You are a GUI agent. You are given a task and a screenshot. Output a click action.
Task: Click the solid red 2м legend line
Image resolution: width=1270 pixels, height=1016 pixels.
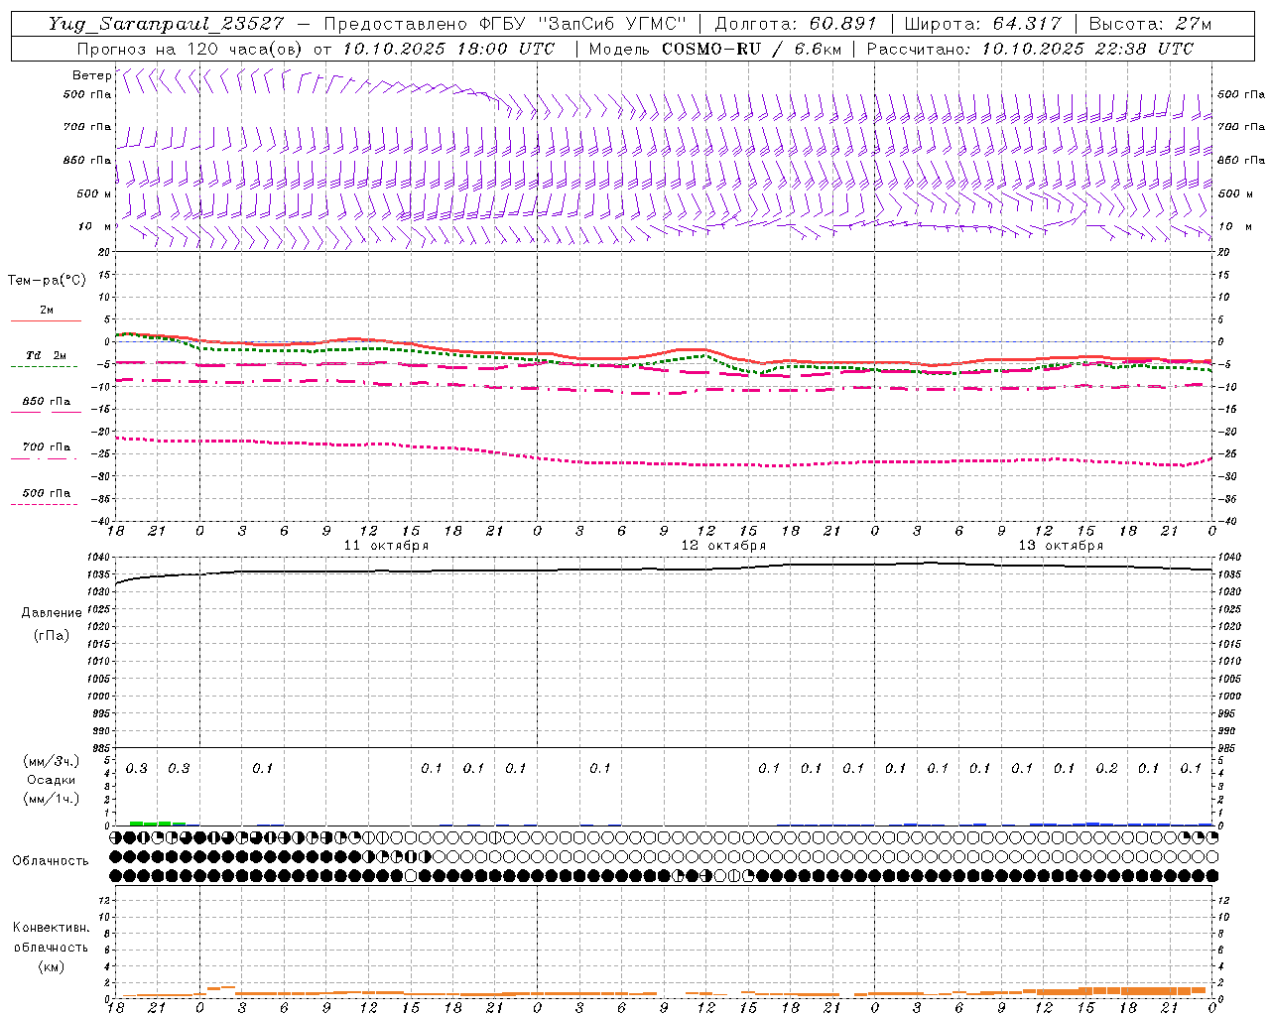[46, 320]
